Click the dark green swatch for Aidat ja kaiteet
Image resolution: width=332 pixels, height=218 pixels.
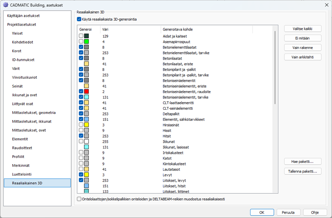pyautogui.click(x=86, y=36)
